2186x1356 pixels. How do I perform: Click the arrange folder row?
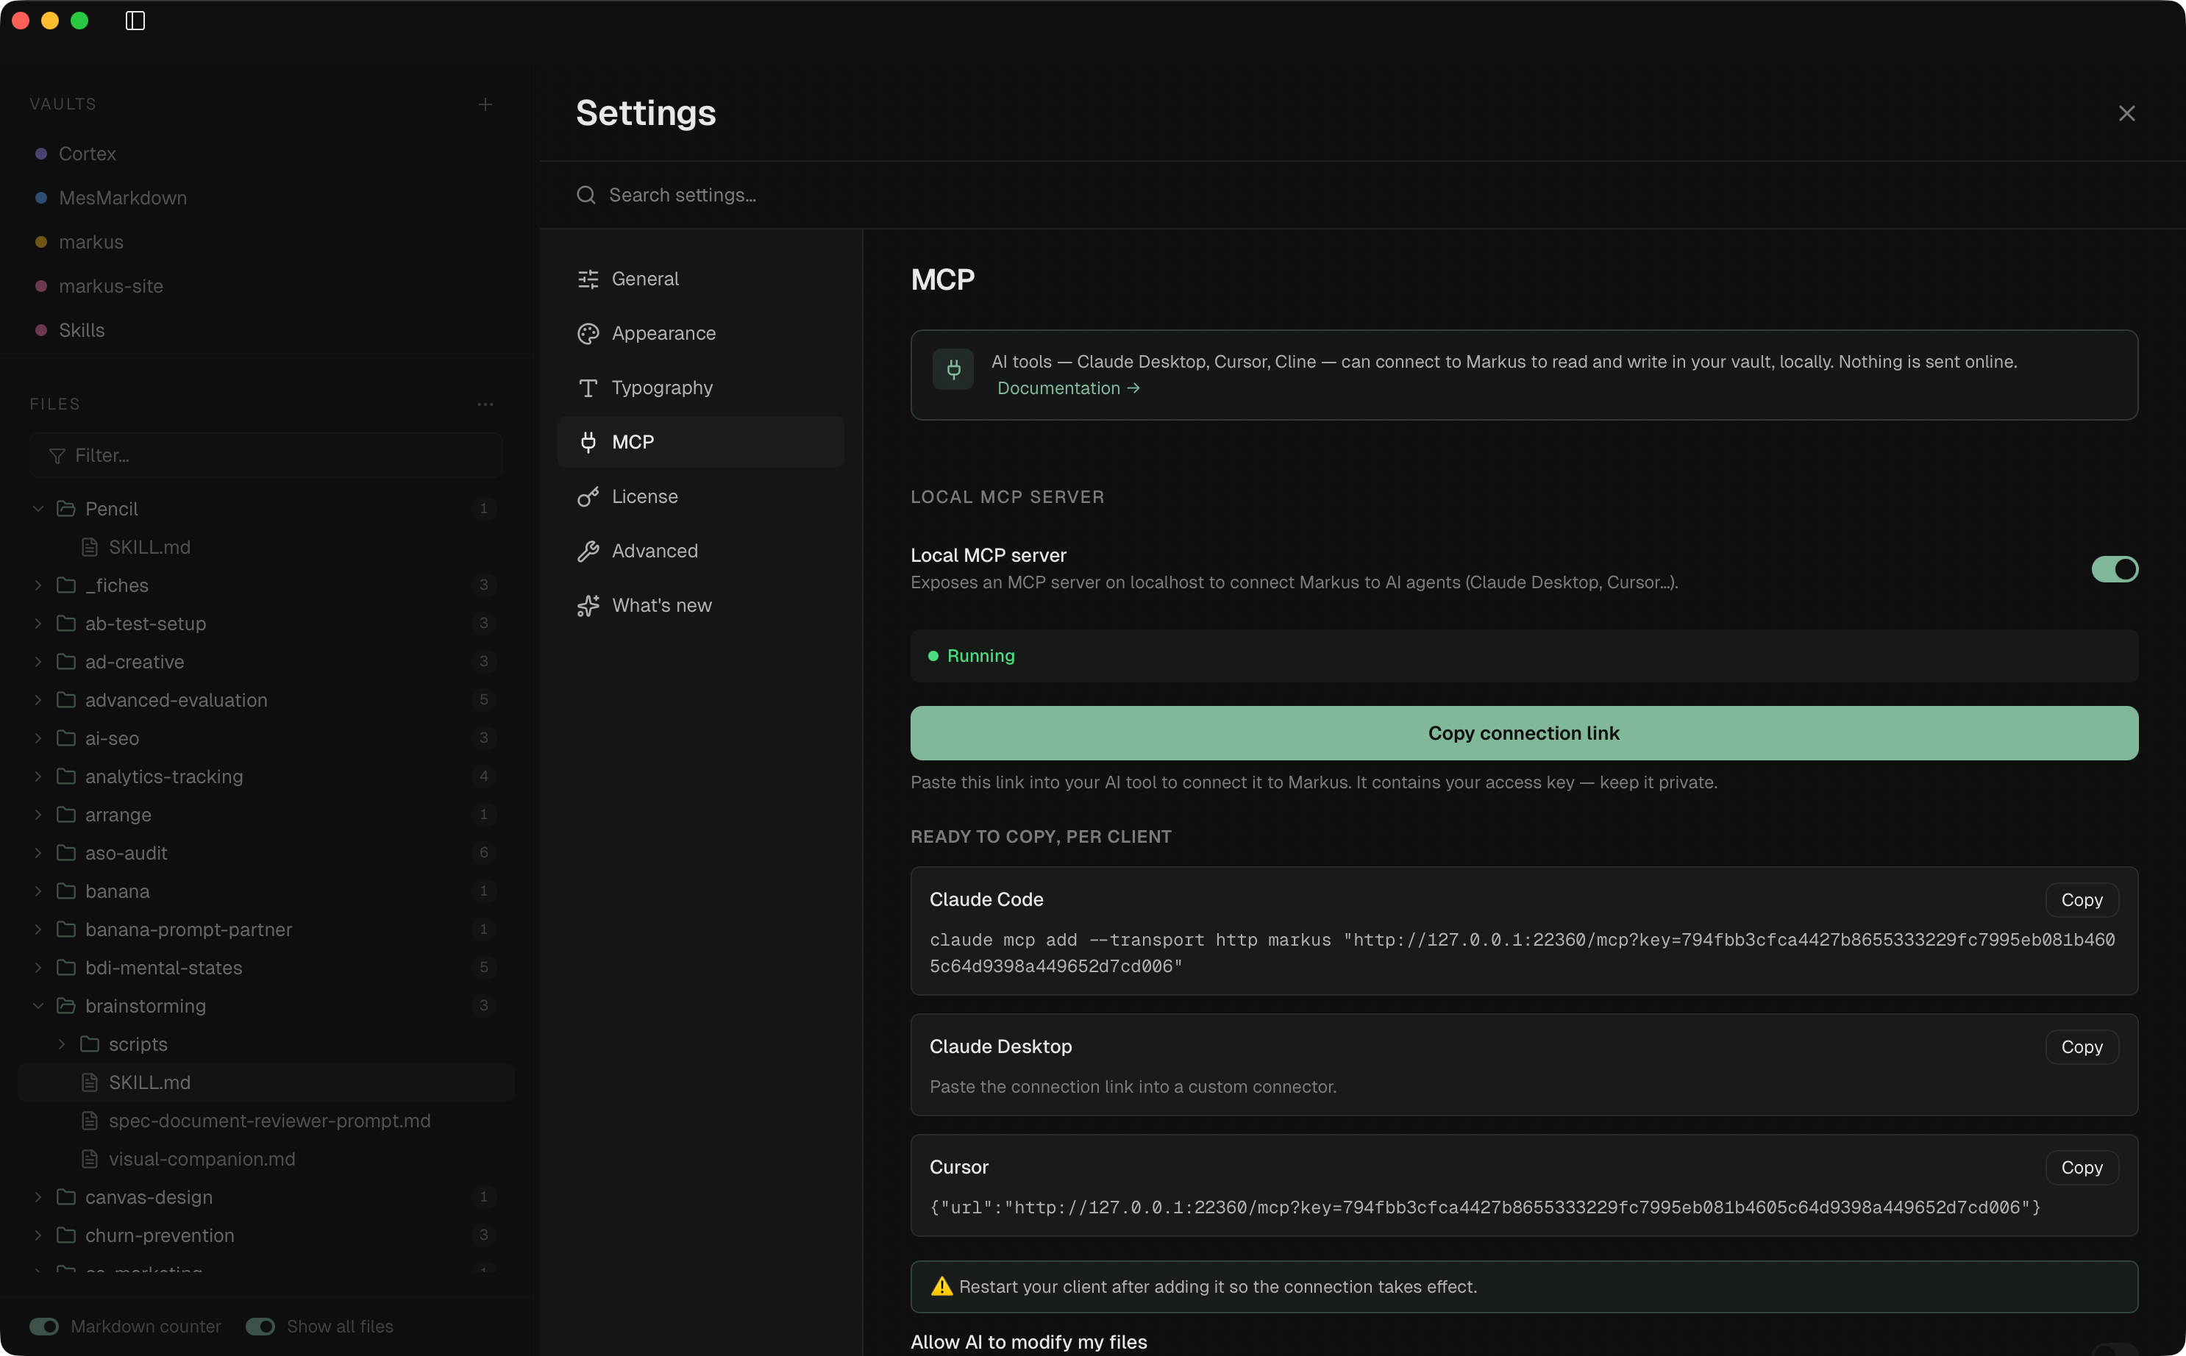(x=266, y=814)
